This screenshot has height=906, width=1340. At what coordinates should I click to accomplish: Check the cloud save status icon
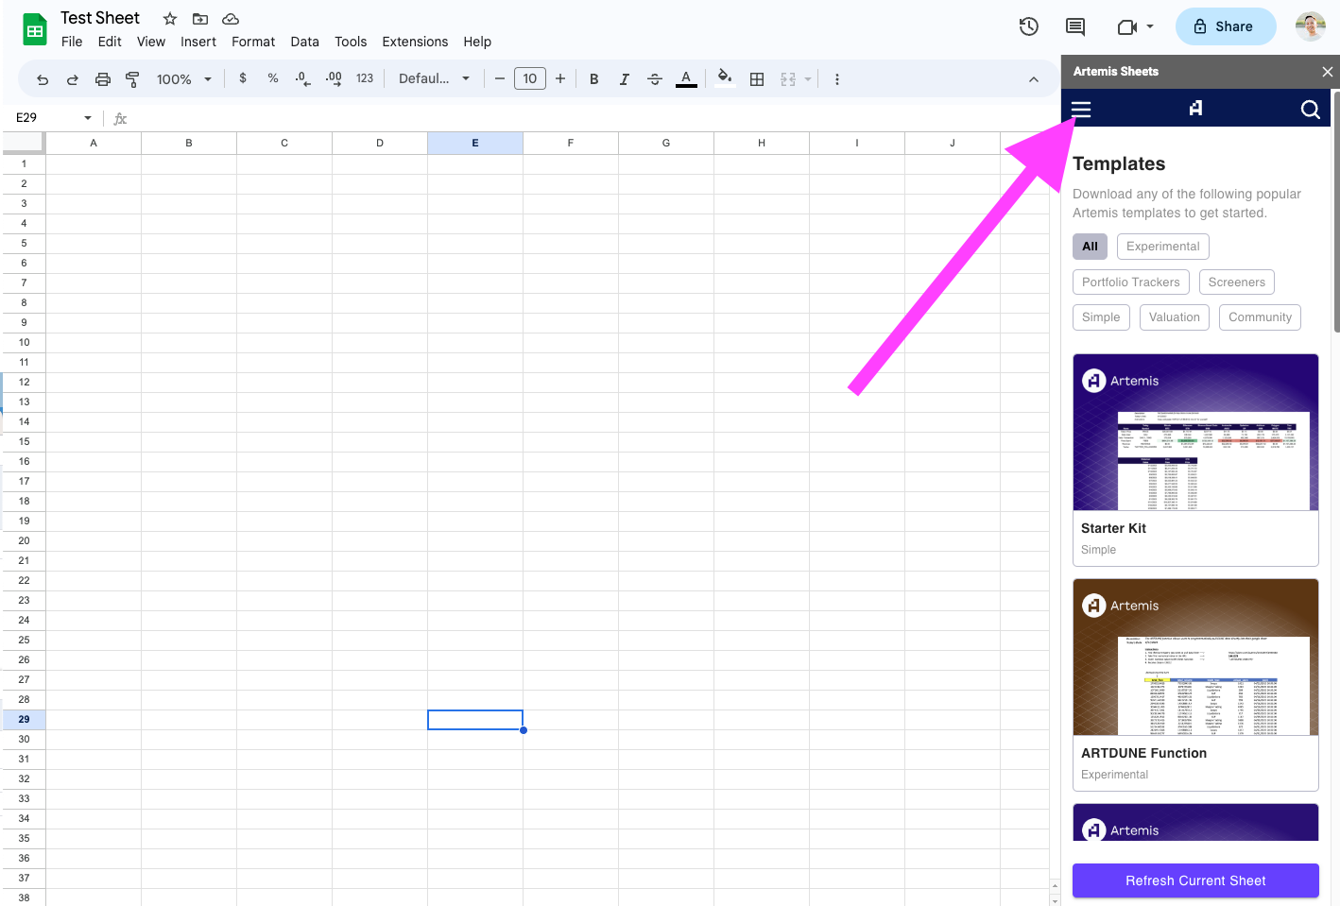[231, 18]
